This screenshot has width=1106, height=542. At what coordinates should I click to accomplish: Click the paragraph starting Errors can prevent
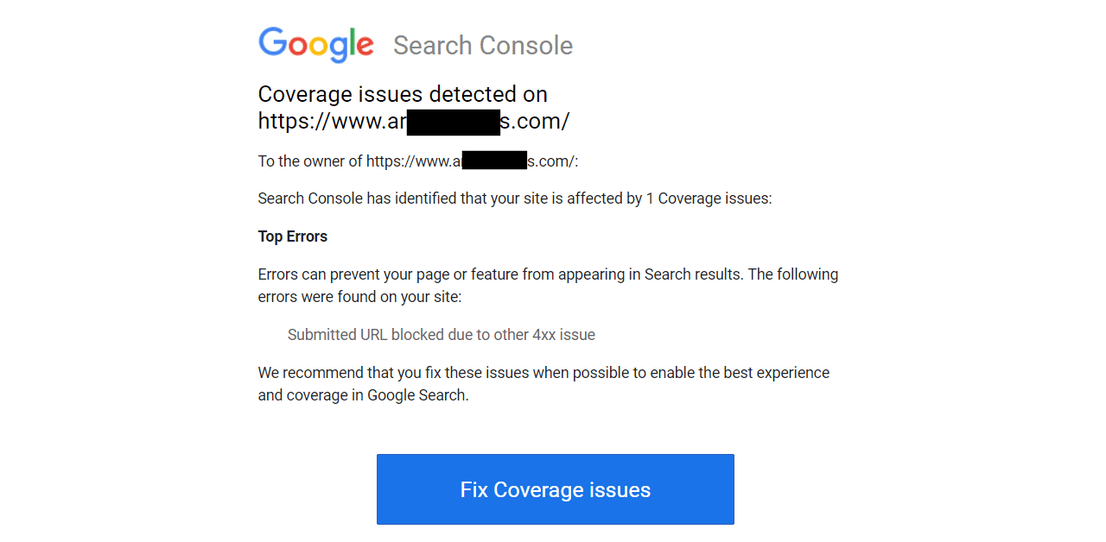coord(548,286)
